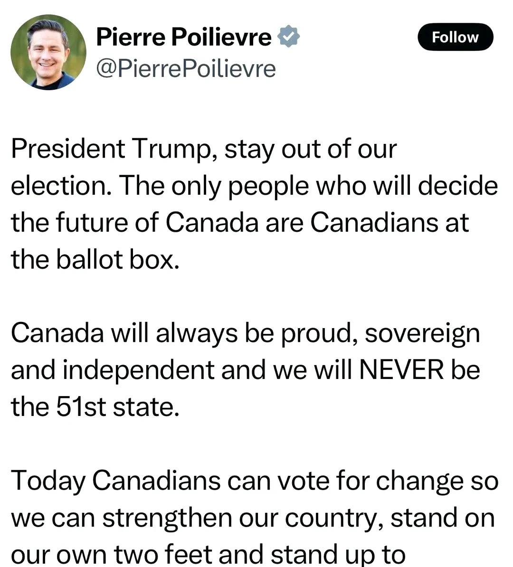Viewport: 513px width, 567px height.
Task: Click the line 'the future of Canada are Canadians at'
Action: (x=240, y=223)
